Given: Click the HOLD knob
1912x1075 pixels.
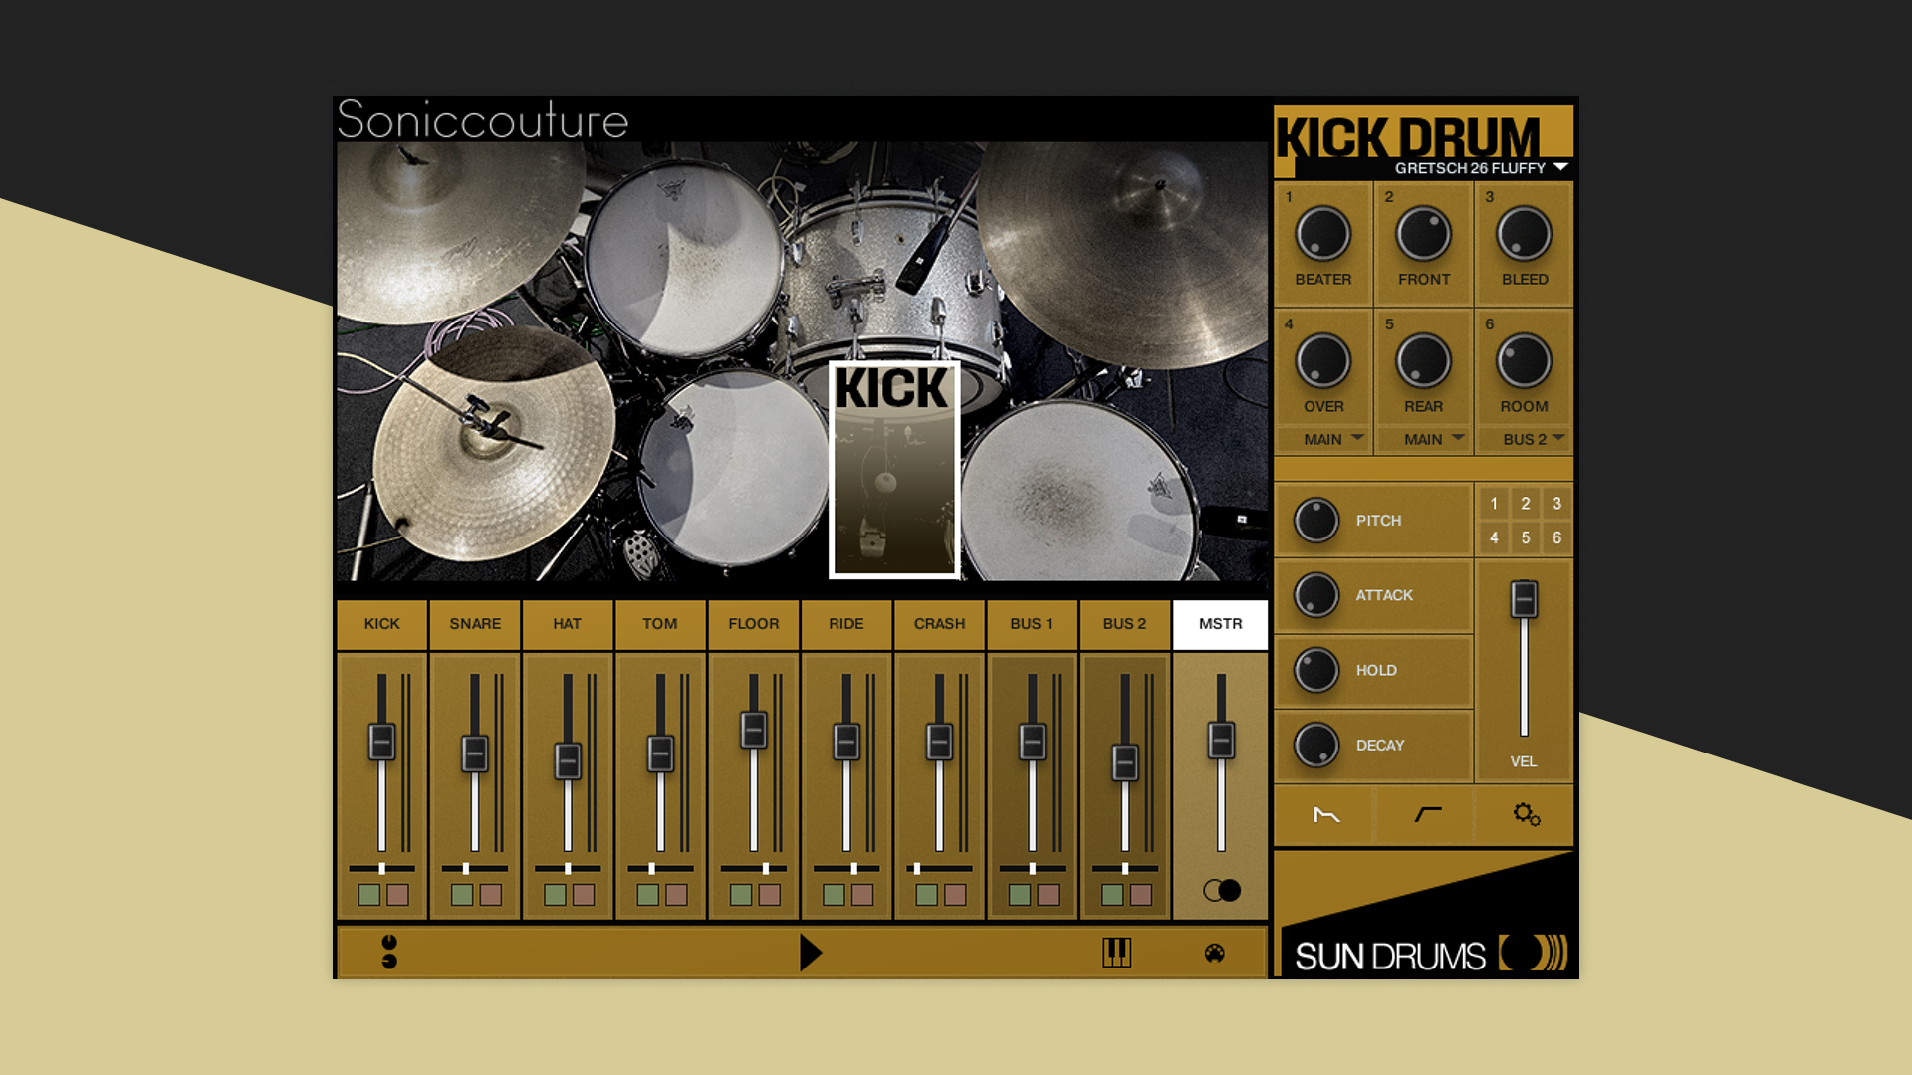Looking at the screenshot, I should pos(1316,670).
